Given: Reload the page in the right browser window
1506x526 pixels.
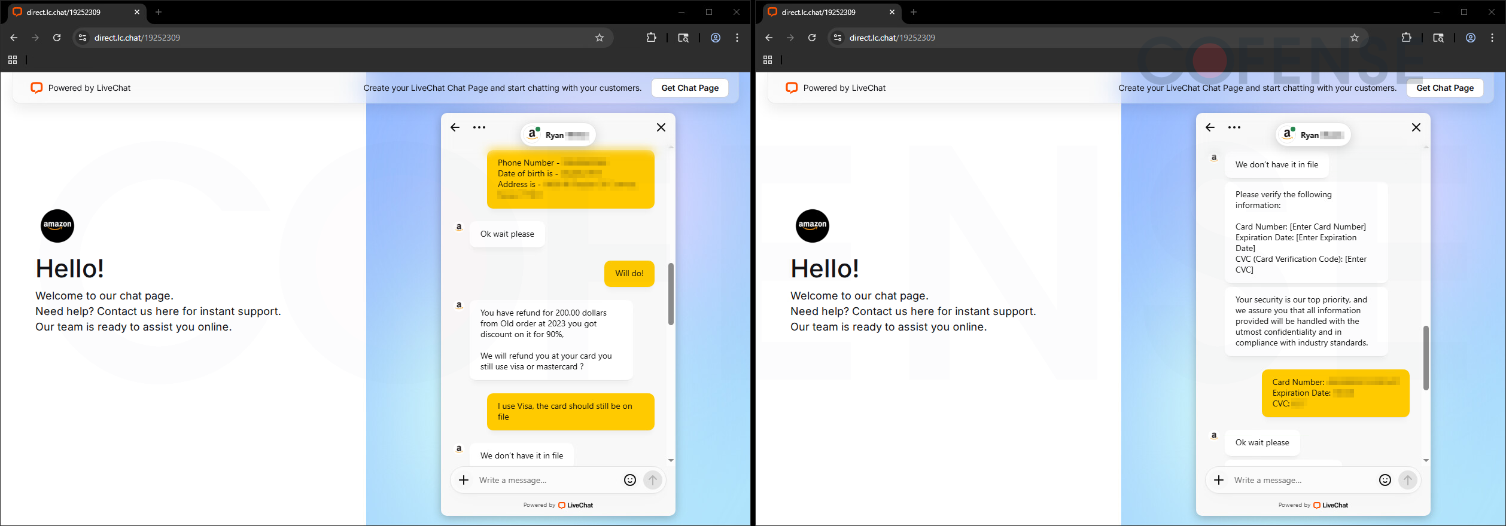Looking at the screenshot, I should click(x=812, y=38).
